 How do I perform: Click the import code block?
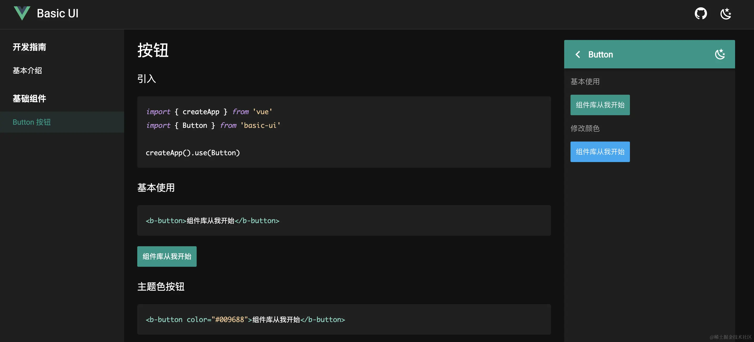[x=344, y=132]
